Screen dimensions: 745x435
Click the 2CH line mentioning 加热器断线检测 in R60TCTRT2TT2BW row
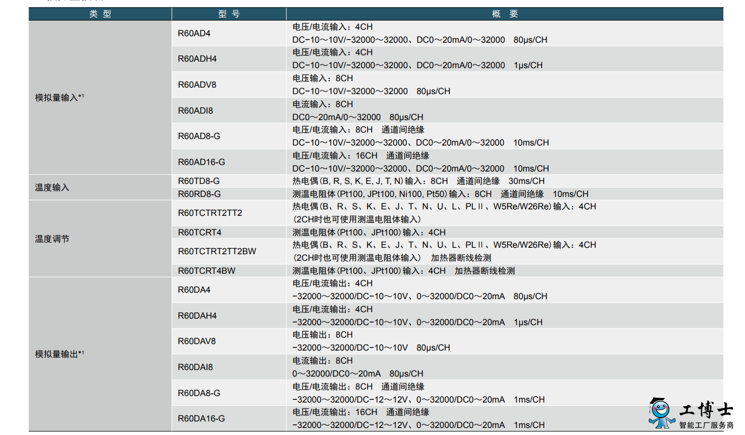(392, 258)
